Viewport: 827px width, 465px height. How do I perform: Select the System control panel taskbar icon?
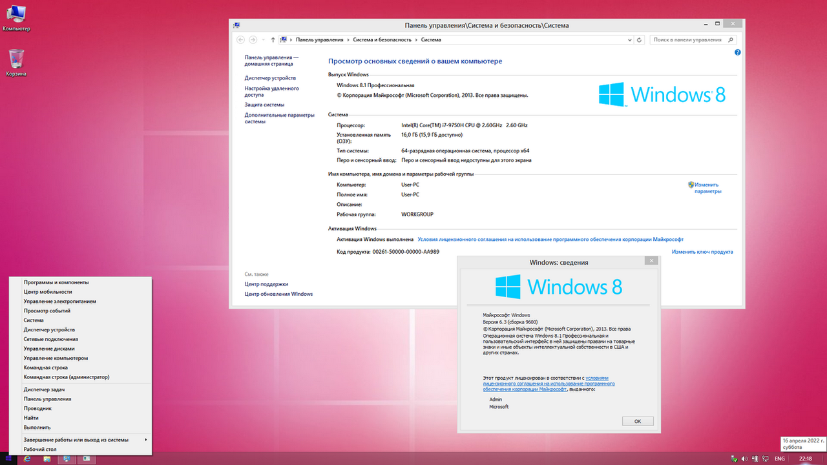66,459
